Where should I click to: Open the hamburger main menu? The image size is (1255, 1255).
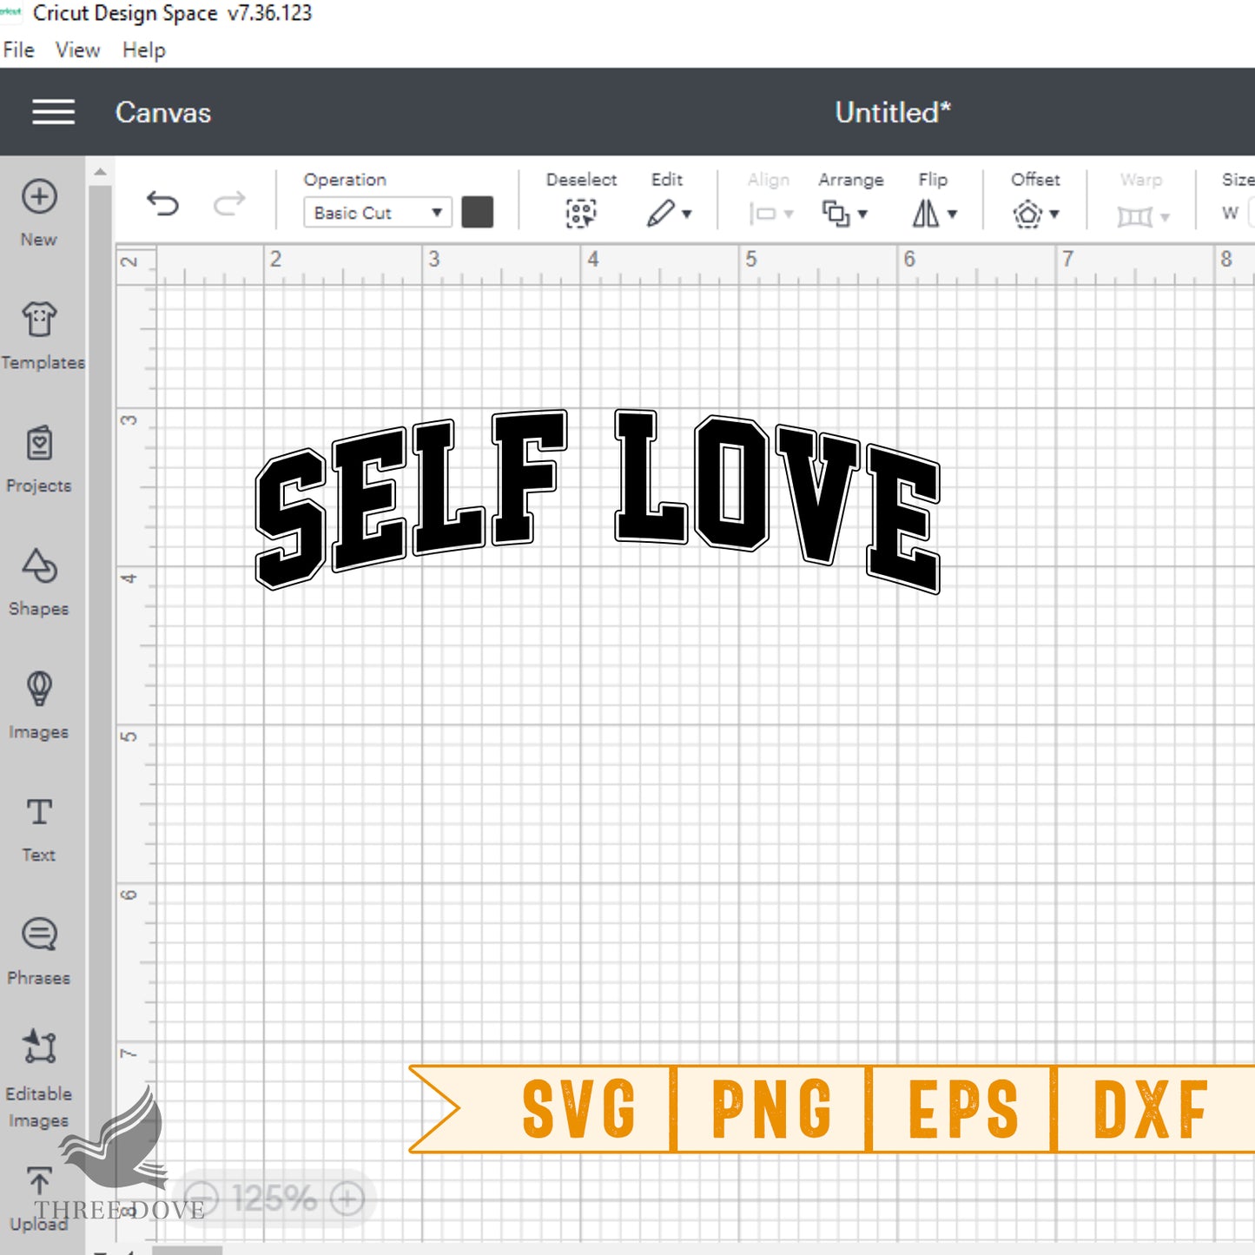click(x=53, y=112)
